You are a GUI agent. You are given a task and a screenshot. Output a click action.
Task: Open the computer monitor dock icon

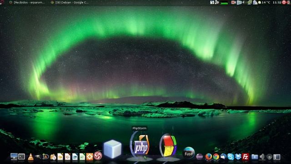14,157
